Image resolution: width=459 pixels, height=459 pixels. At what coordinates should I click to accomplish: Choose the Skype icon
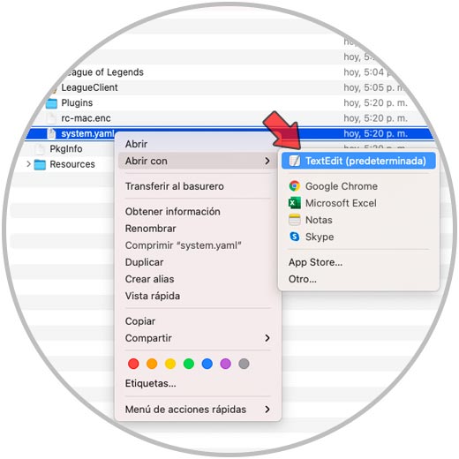[x=295, y=237]
